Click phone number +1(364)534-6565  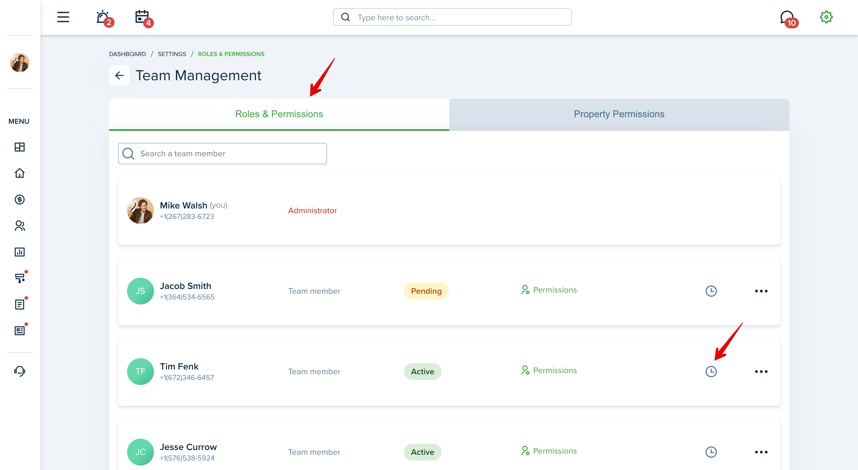pyautogui.click(x=187, y=297)
